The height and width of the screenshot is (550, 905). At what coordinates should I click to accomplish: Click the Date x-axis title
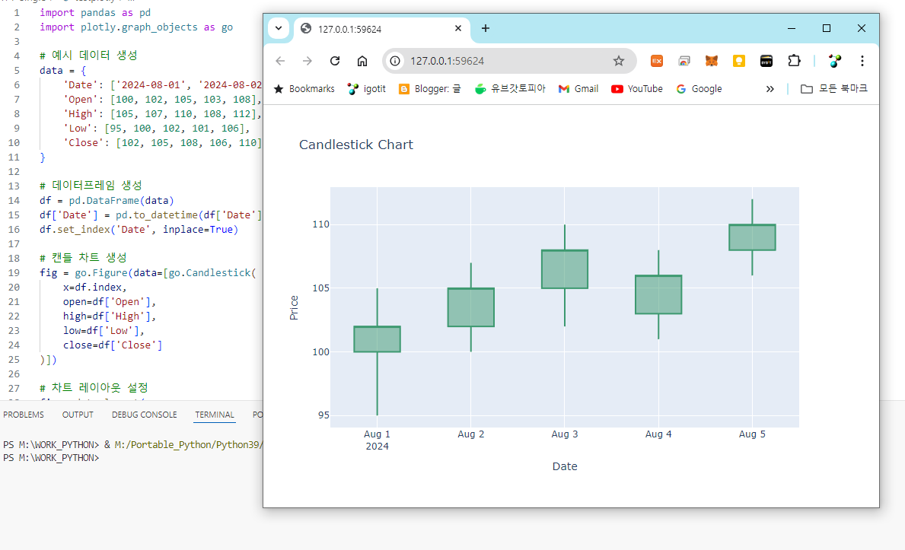point(565,466)
